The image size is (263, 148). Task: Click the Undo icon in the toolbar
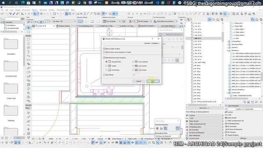click(x=3, y=14)
